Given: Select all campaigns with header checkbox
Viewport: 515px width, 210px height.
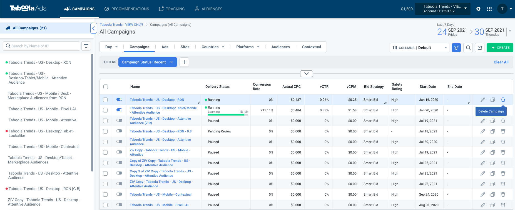Looking at the screenshot, I should tap(106, 87).
